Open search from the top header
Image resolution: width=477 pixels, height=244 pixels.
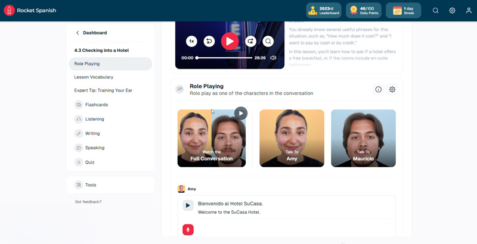coord(436,11)
